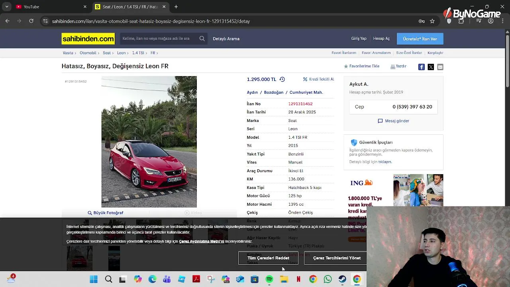Open the Vasıta breadcrumb

click(x=68, y=53)
